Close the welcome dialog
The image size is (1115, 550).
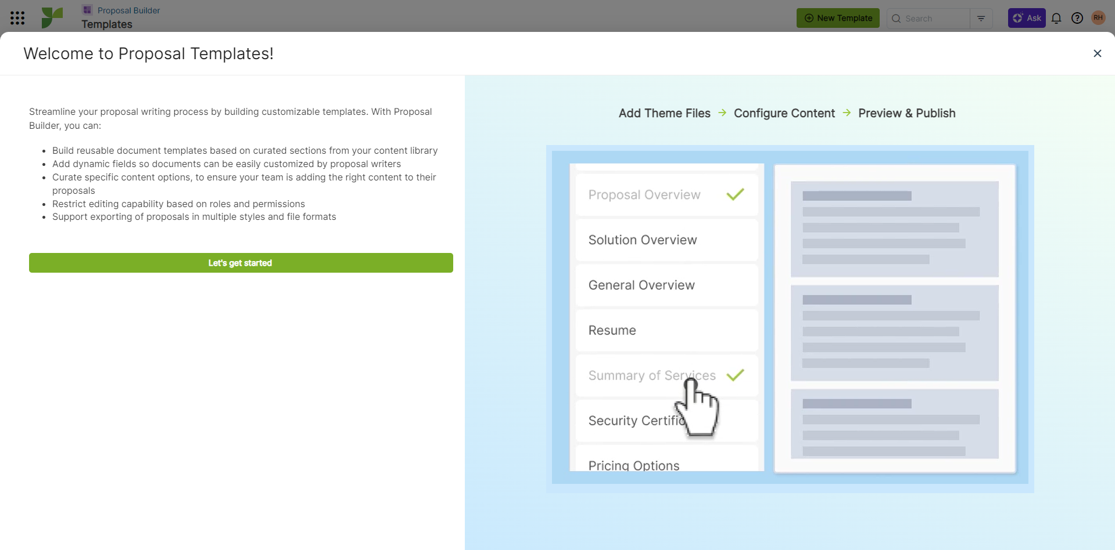click(x=1097, y=53)
